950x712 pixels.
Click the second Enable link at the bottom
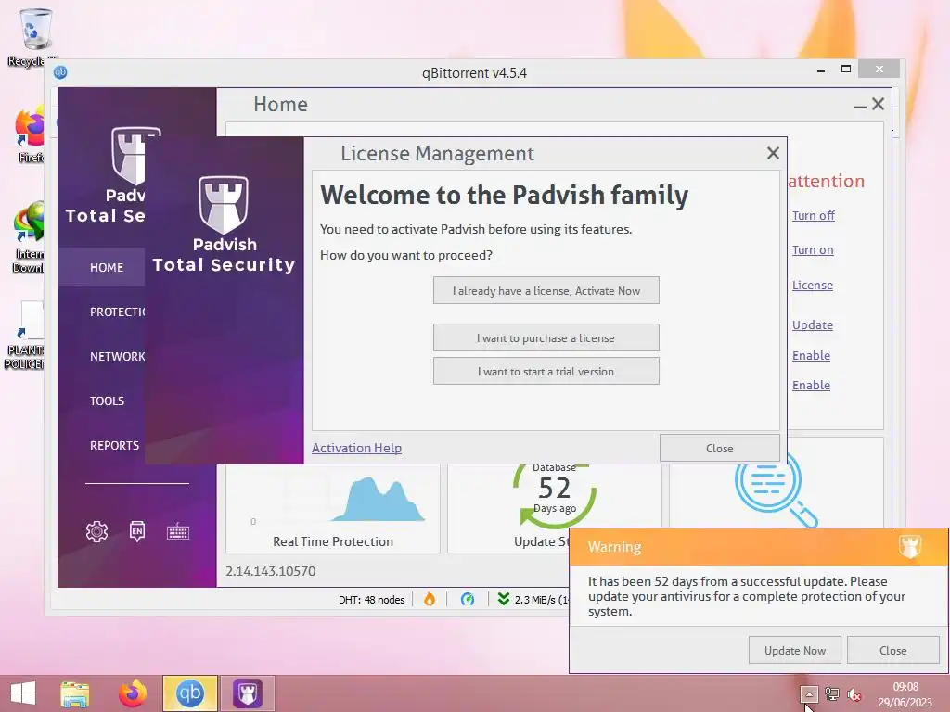pos(811,385)
